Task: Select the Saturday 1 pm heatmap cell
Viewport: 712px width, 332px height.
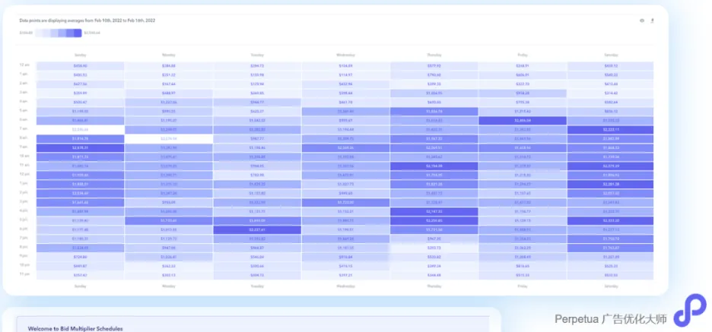Action: [611, 184]
